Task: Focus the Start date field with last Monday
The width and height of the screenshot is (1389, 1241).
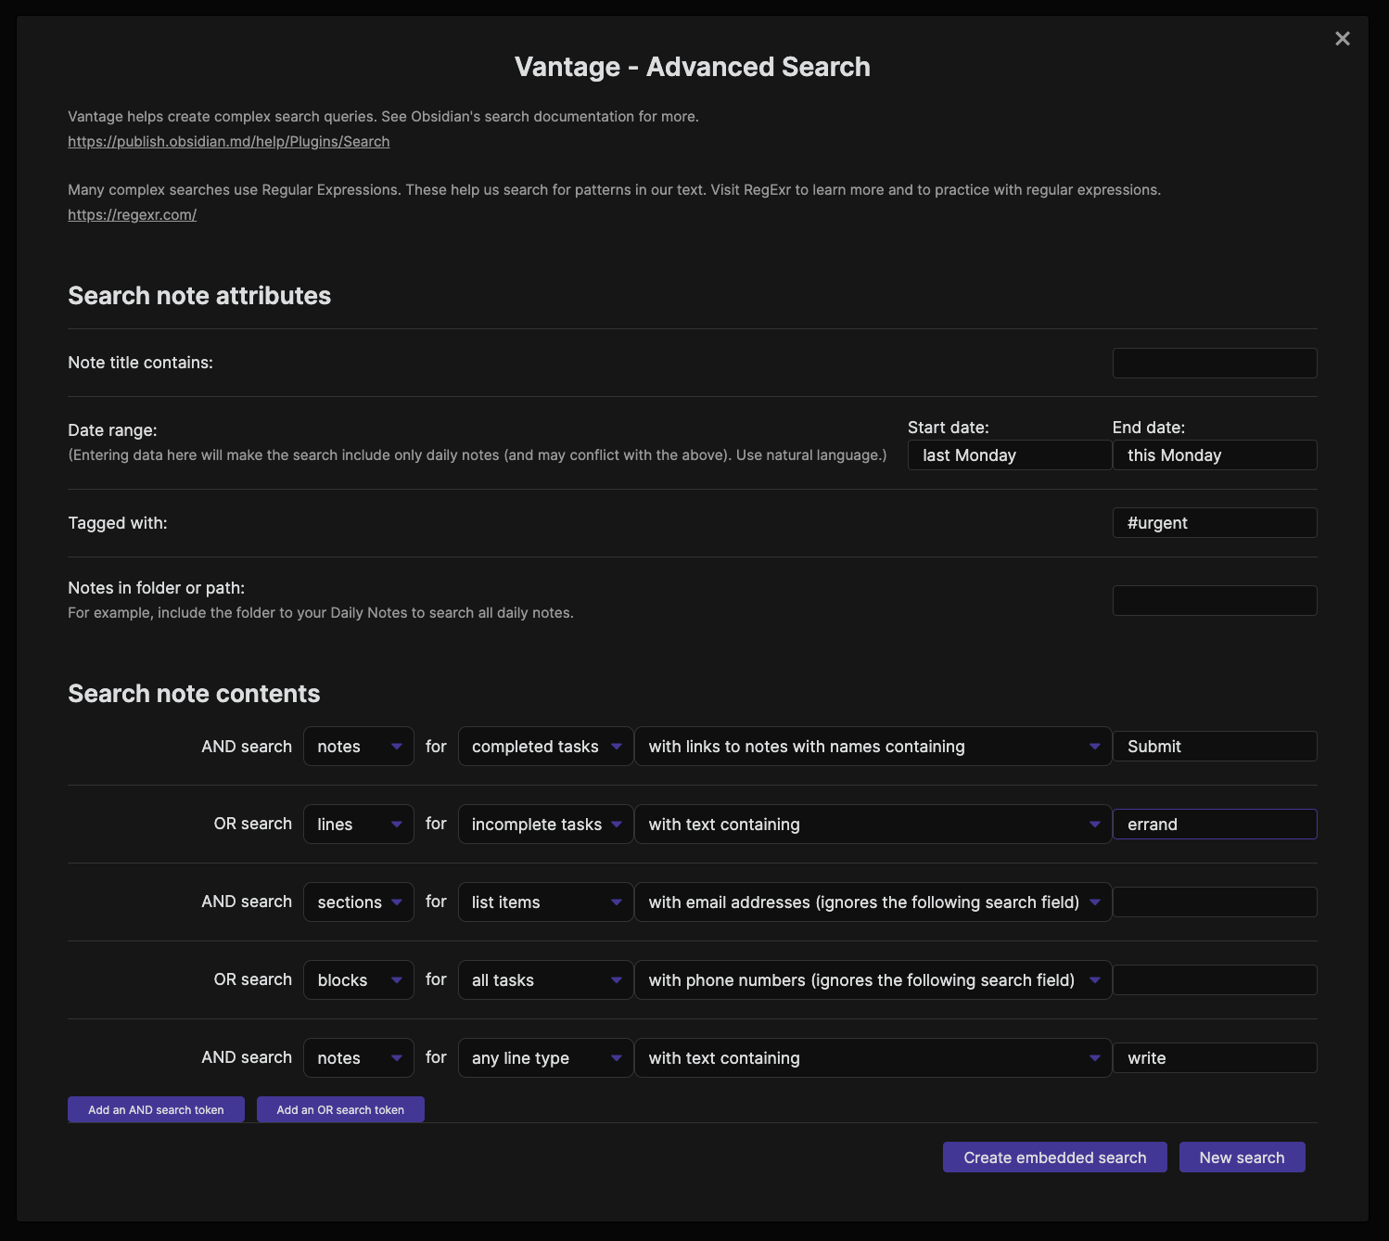Action: (x=1010, y=454)
